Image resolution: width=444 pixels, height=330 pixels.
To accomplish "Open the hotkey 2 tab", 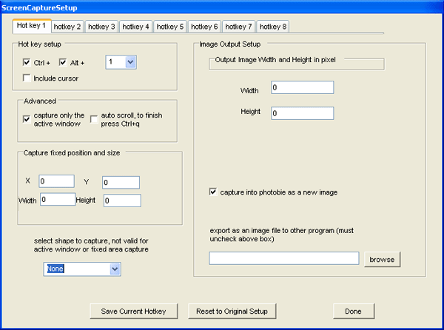I will click(67, 27).
